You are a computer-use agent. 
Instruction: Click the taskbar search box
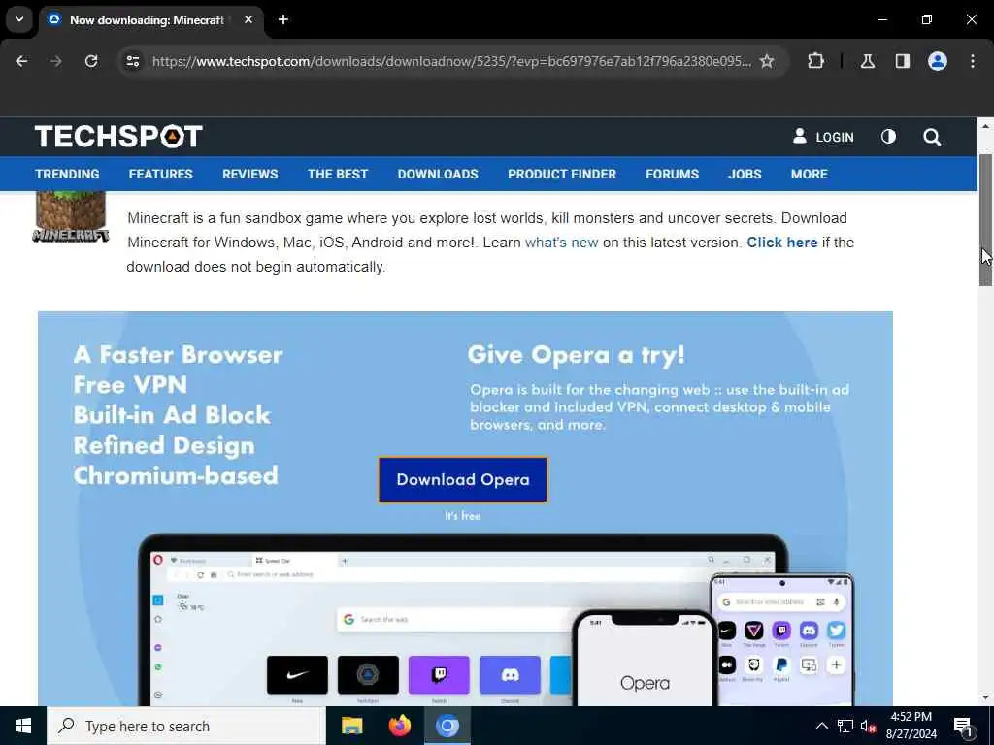point(186,726)
